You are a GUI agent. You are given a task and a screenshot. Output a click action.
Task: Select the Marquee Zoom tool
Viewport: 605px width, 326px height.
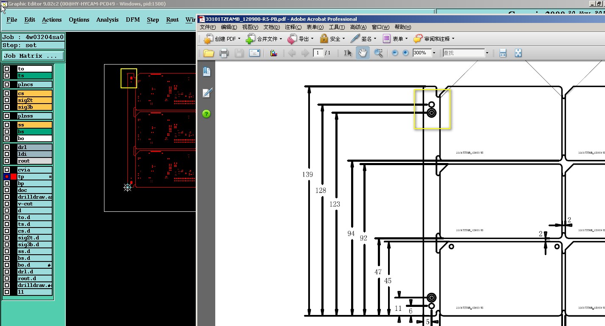(378, 53)
